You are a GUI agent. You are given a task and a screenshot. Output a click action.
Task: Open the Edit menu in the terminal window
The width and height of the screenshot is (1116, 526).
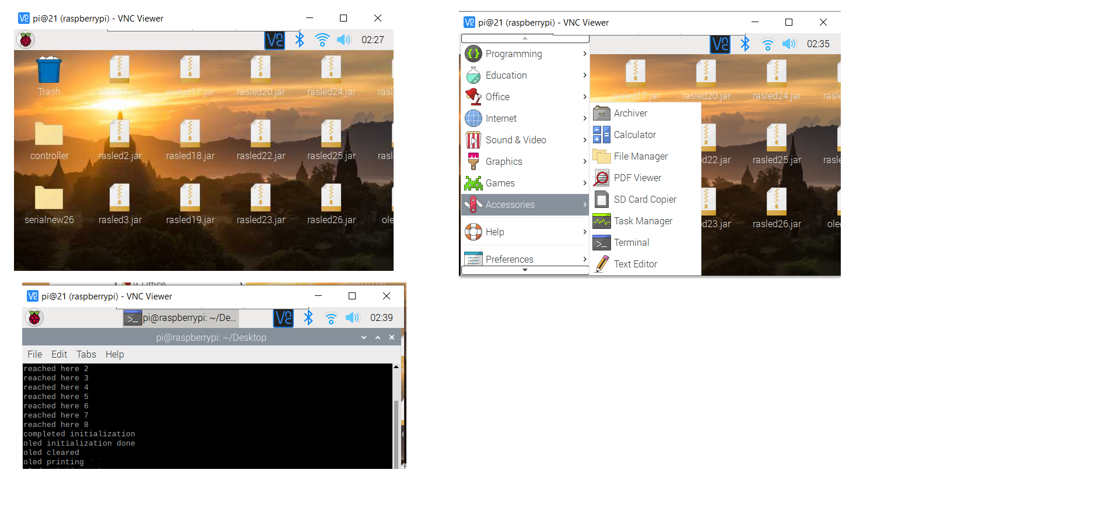(x=59, y=355)
